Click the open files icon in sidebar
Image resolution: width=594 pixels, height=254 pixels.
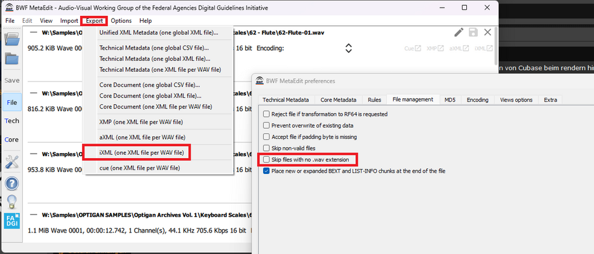[11, 39]
